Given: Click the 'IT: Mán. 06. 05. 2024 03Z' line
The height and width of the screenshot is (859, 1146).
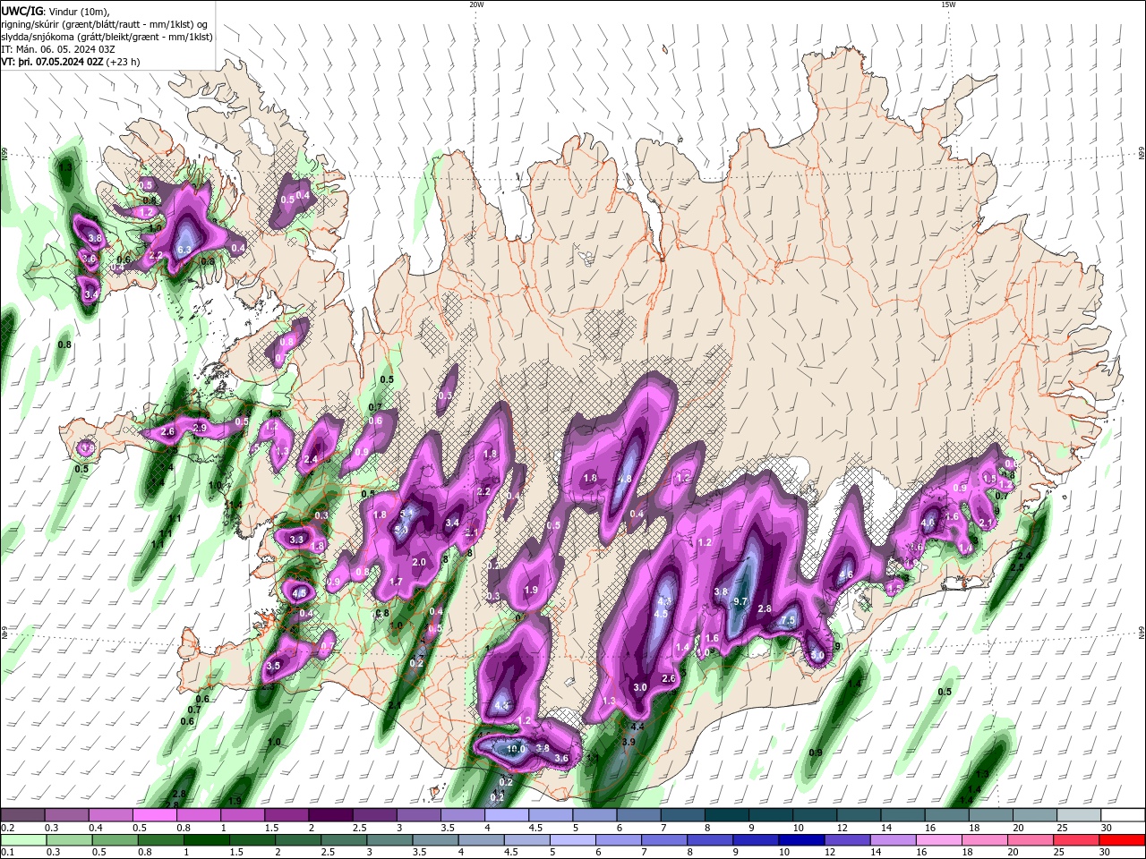Looking at the screenshot, I should [x=56, y=49].
